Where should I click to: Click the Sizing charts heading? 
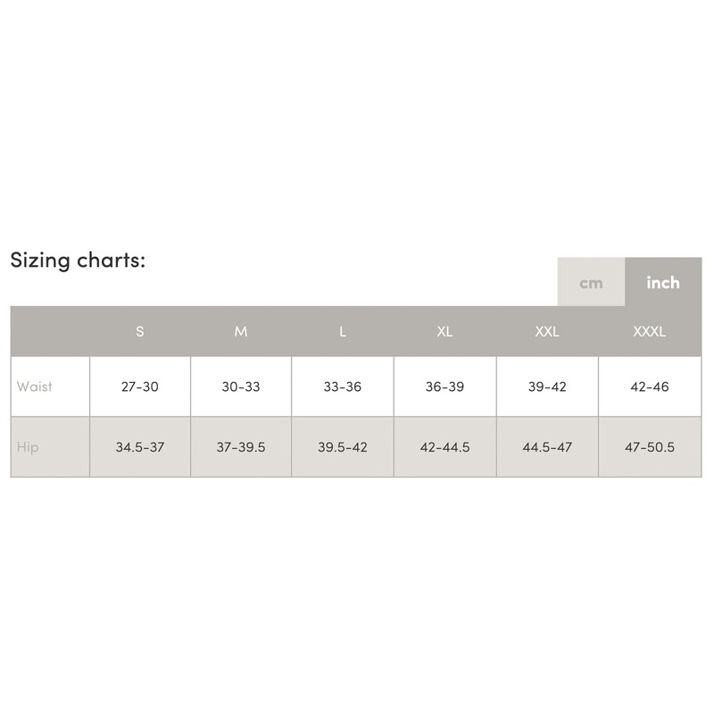click(78, 261)
